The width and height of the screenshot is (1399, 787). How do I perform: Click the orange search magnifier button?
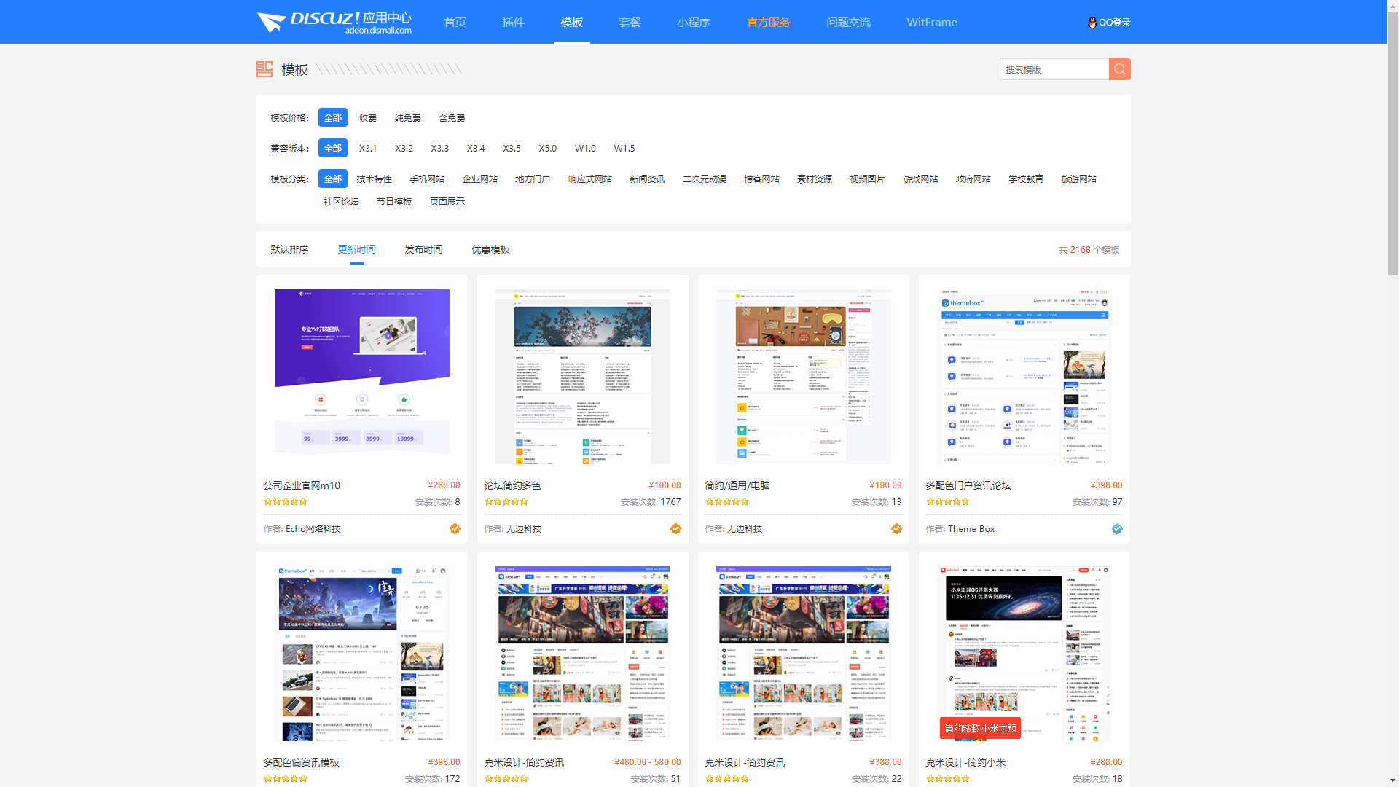(x=1119, y=69)
